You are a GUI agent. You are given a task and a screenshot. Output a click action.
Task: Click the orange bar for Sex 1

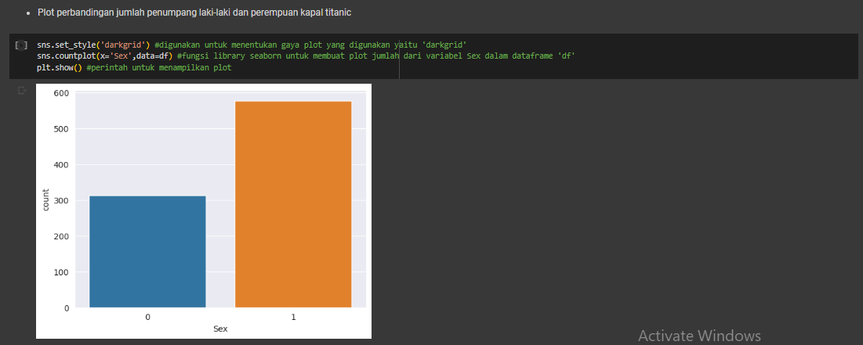click(293, 204)
